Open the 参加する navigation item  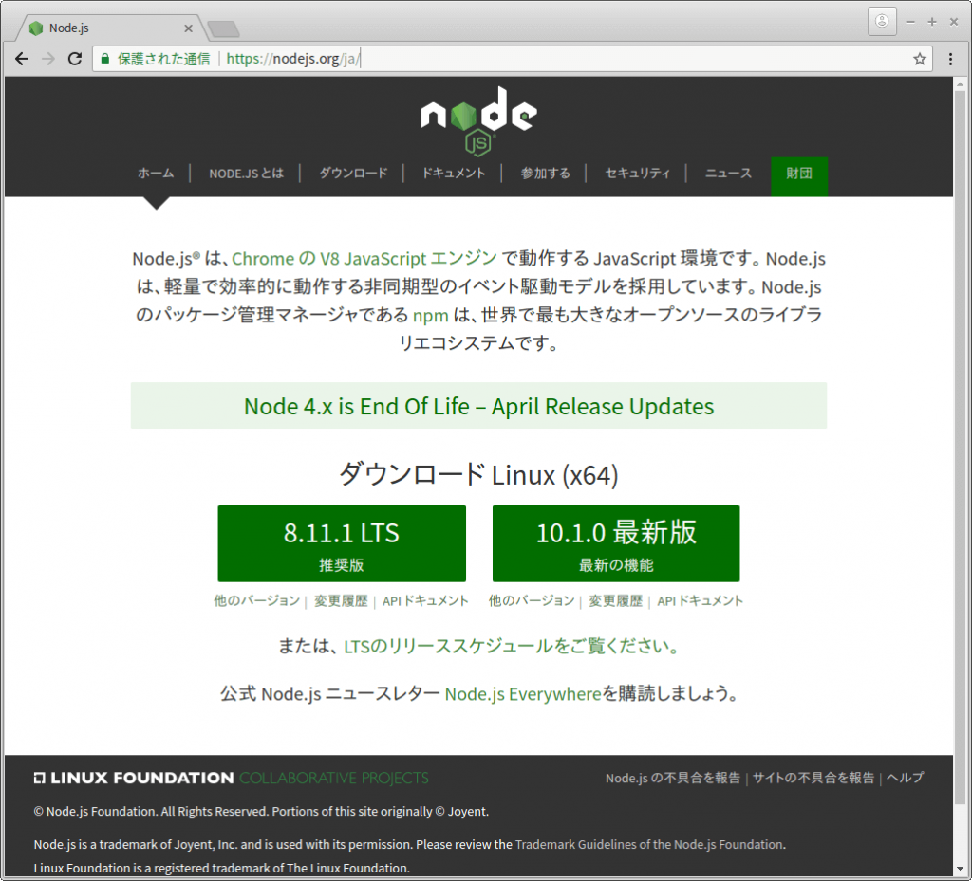pos(545,174)
